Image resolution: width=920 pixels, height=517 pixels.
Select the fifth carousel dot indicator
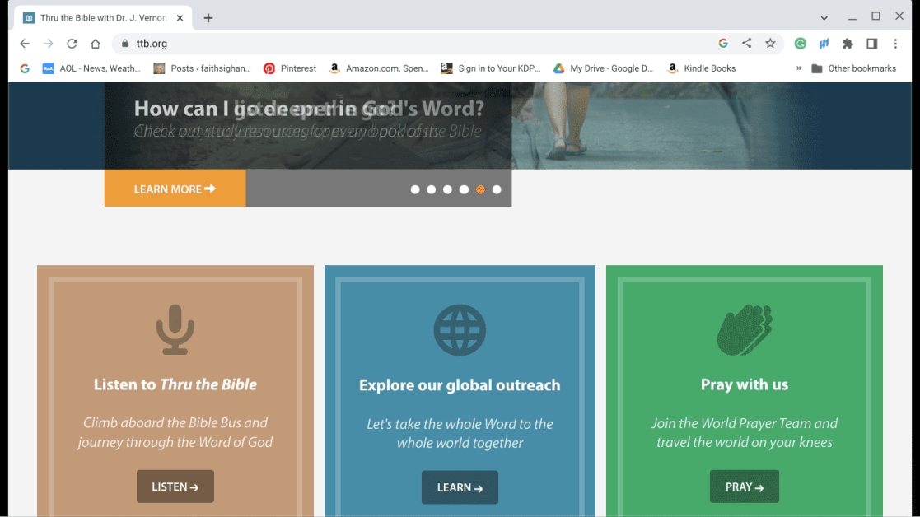click(480, 189)
